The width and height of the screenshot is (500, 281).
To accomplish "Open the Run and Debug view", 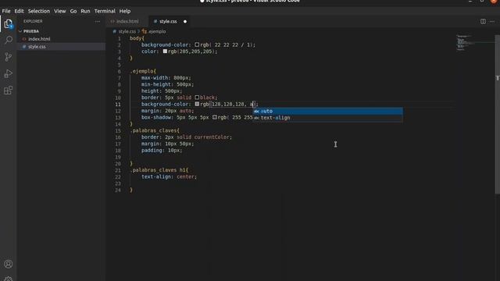I will click(9, 73).
